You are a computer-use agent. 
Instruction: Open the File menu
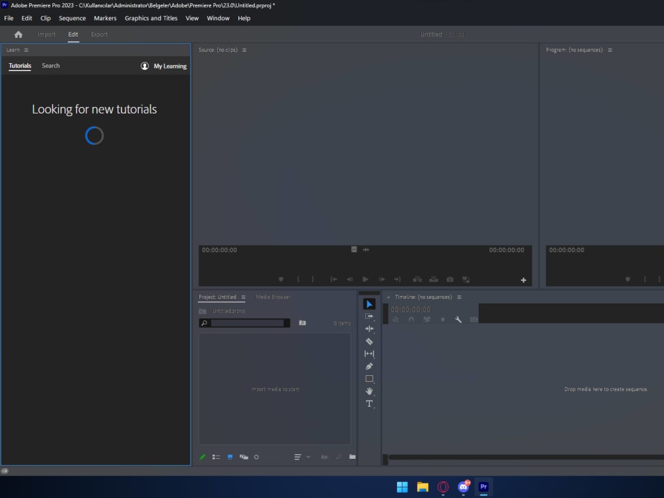pyautogui.click(x=9, y=18)
